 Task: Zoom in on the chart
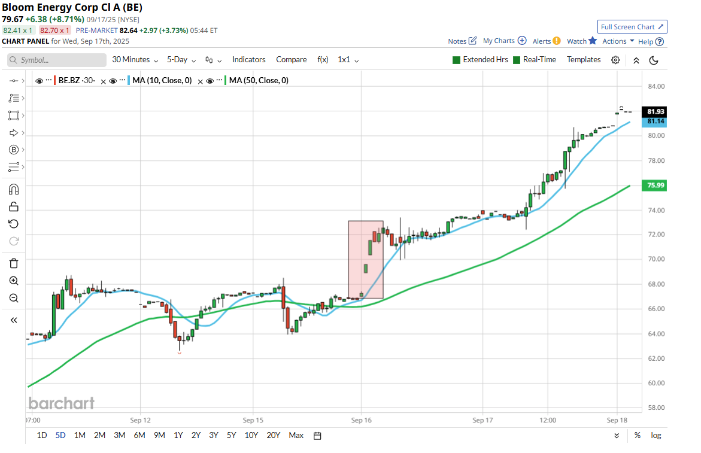coord(13,280)
